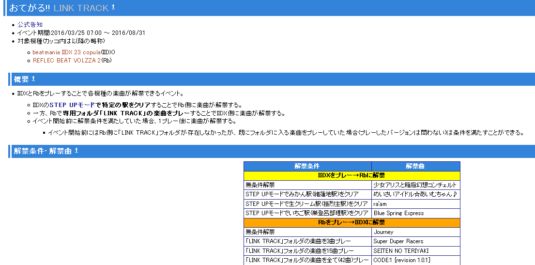Click the LINK TRACK 15曲プレー condition cell
The width and height of the screenshot is (535, 265).
tap(308, 251)
